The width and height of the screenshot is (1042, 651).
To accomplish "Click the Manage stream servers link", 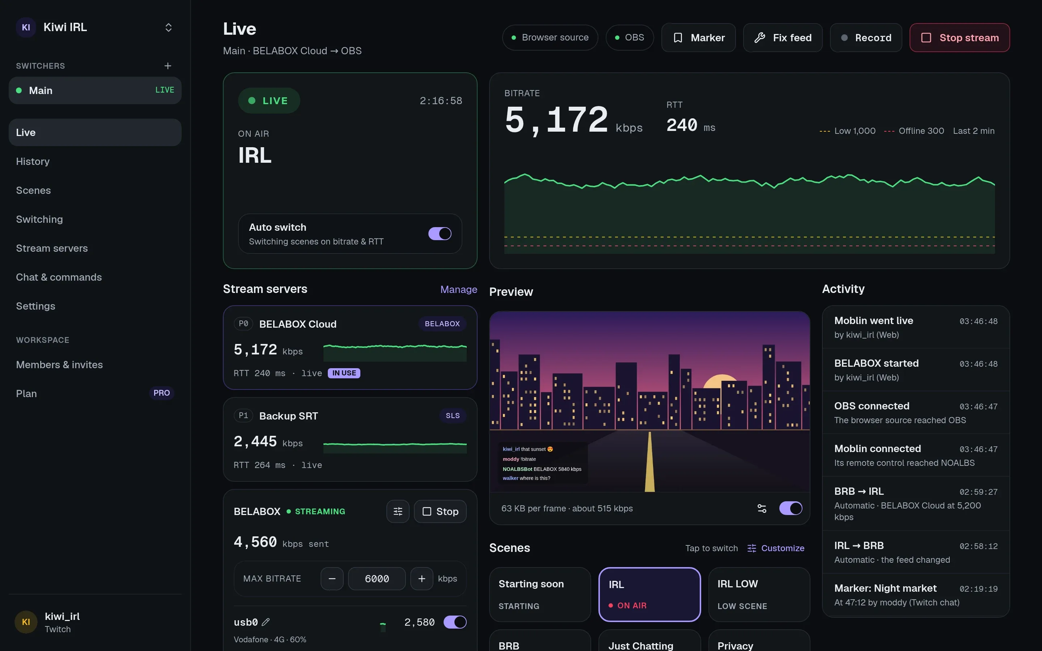I will [458, 289].
